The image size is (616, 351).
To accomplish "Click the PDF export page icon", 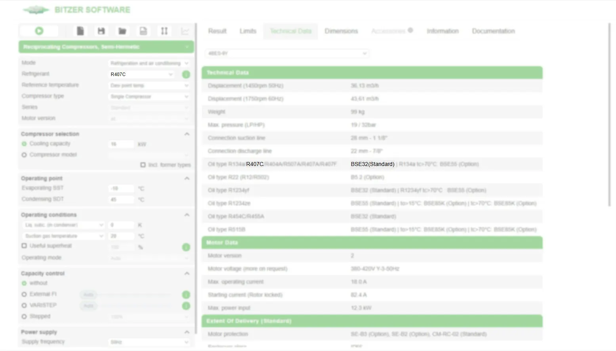I will [143, 31].
